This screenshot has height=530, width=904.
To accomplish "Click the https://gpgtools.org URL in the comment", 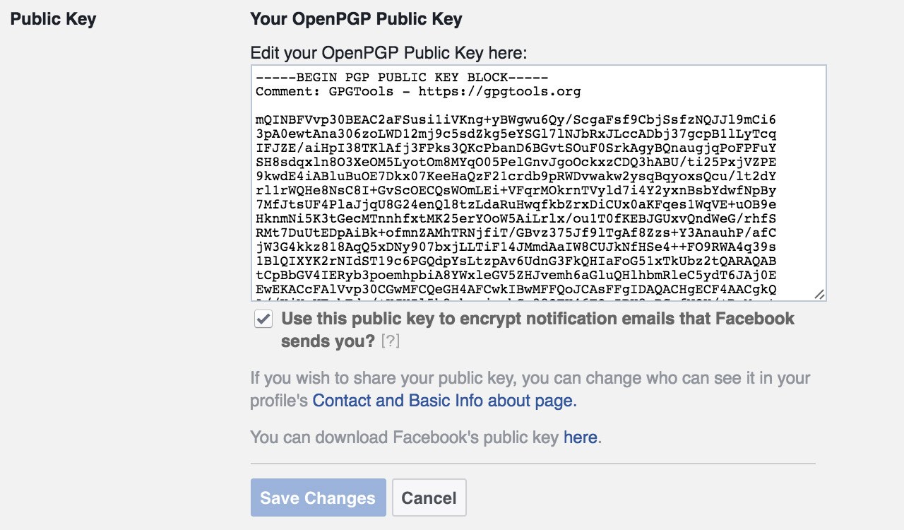I will tap(499, 92).
